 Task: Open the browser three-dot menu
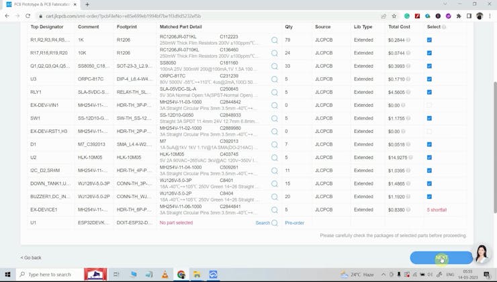[x=490, y=16]
